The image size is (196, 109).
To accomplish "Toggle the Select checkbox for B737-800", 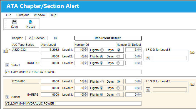I will click(8, 97).
